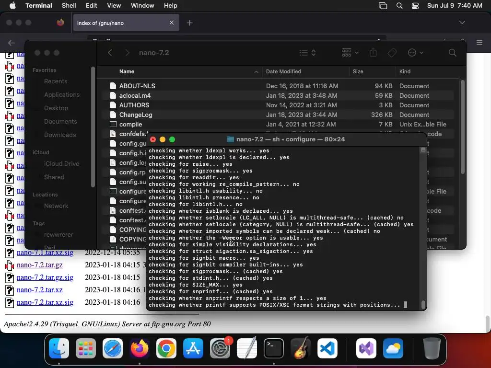The height and width of the screenshot is (368, 491).
Task: Sort Finder list by Date Modified
Action: click(283, 72)
